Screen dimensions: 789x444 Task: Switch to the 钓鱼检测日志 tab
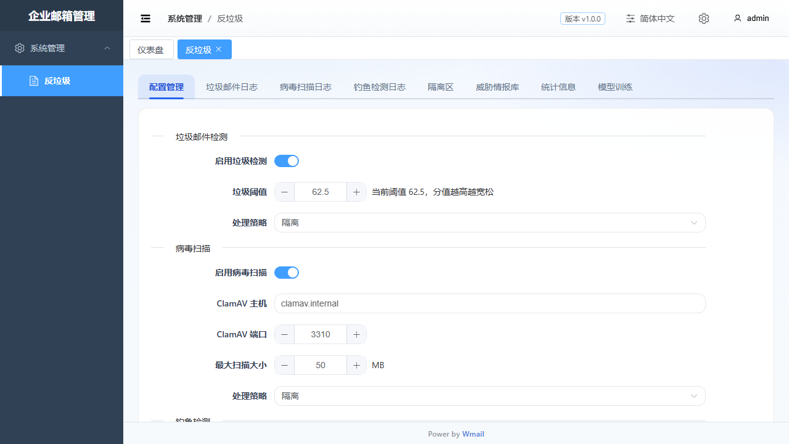click(380, 87)
